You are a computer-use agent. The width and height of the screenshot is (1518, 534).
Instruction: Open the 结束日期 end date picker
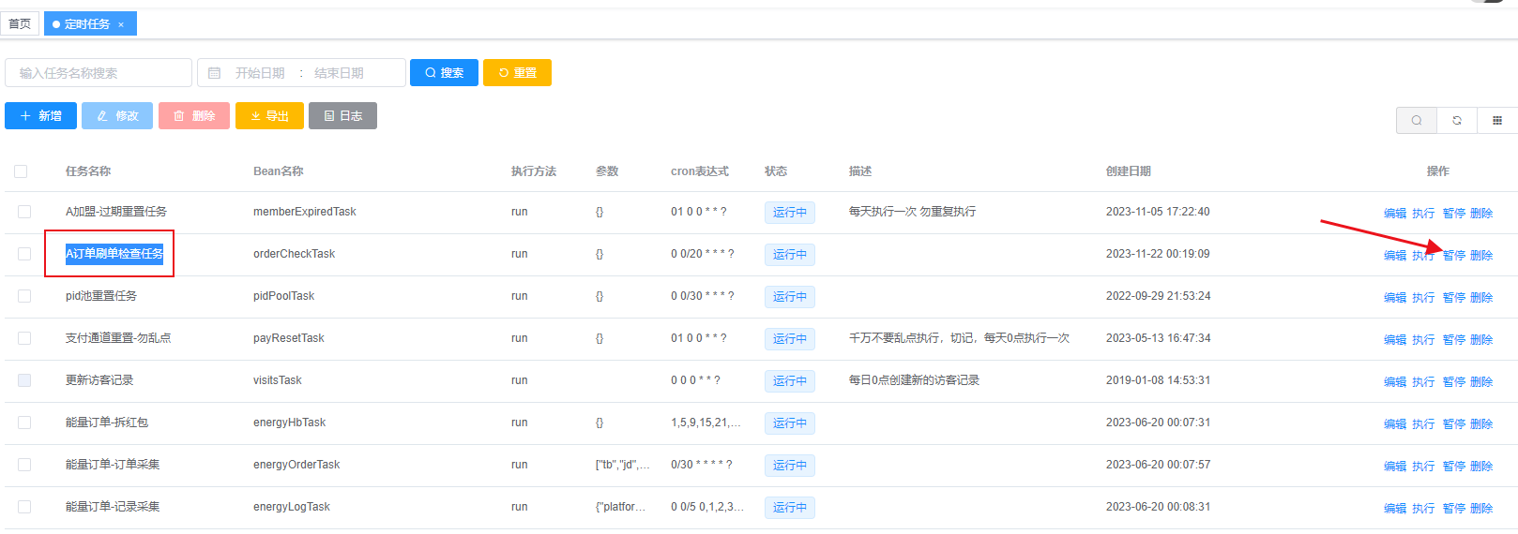[x=339, y=73]
